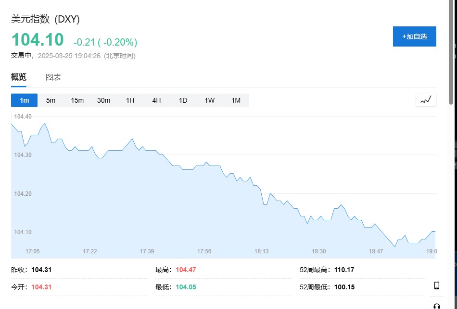
Task: Click the 52周最高 value 110.17
Action: coord(344,270)
